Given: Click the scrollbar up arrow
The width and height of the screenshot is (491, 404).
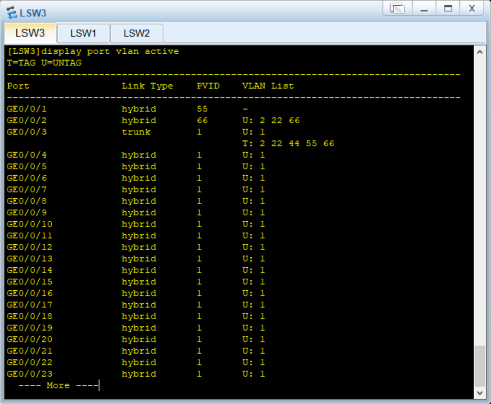Looking at the screenshot, I should pos(480,52).
